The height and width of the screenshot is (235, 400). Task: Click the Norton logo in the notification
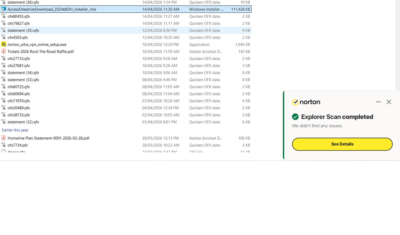306,102
